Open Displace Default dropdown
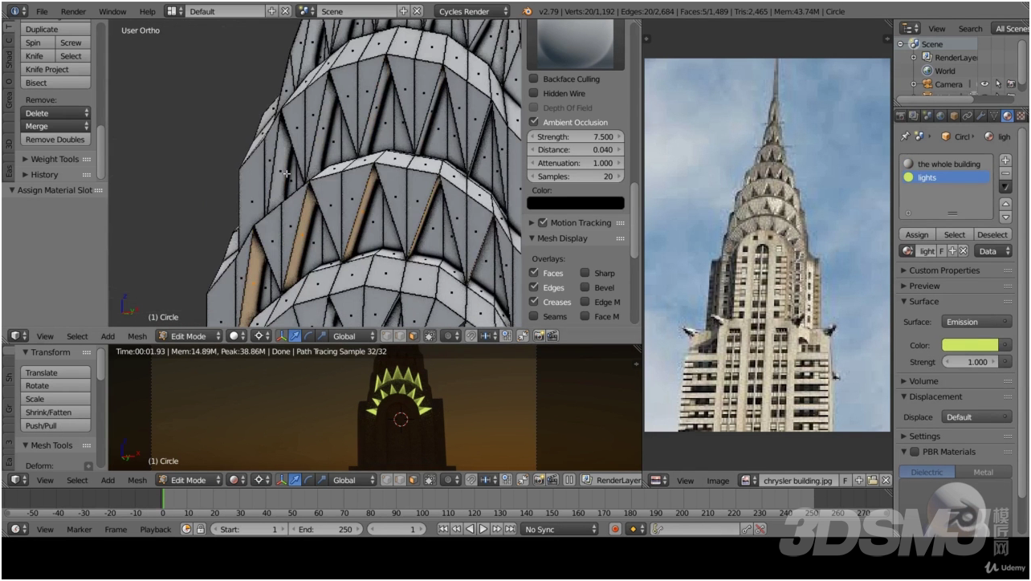 click(976, 417)
